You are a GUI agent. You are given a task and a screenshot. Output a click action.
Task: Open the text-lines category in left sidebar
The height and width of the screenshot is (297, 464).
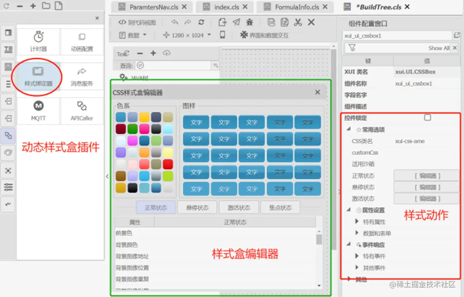pyautogui.click(x=8, y=49)
